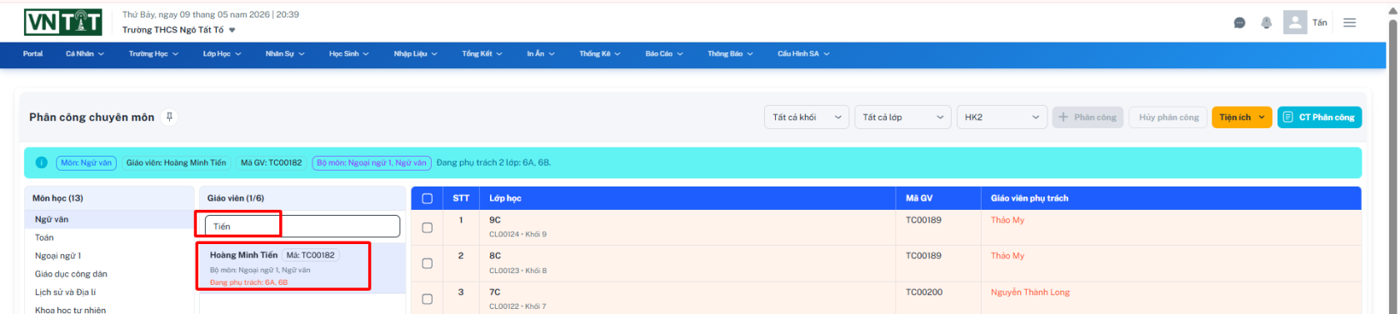The height and width of the screenshot is (314, 1400).
Task: Expand the Lớp Học menu
Action: click(222, 54)
